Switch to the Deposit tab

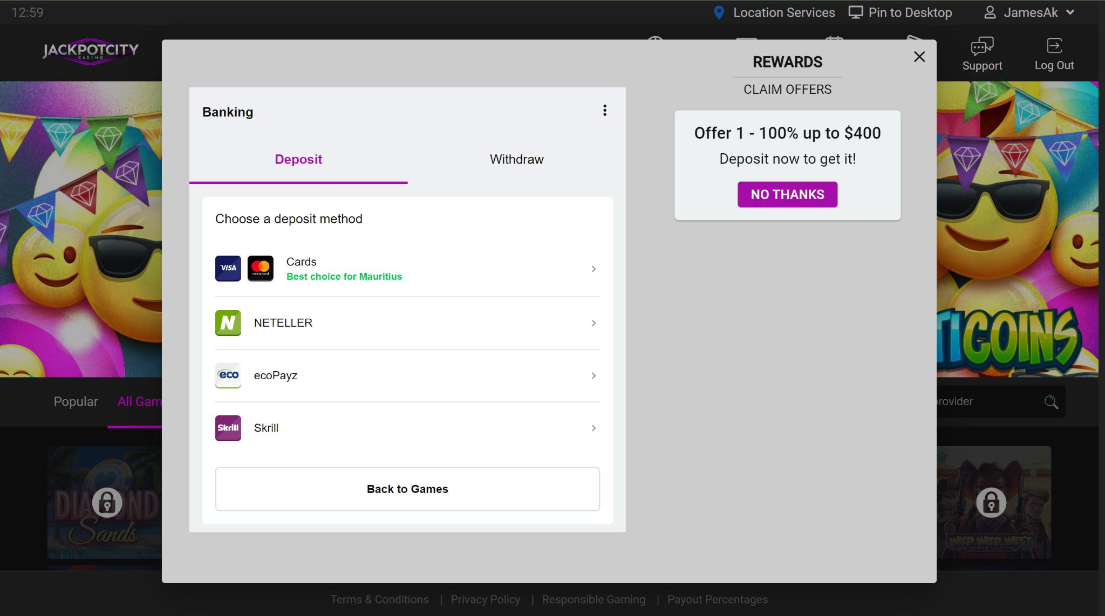point(298,160)
